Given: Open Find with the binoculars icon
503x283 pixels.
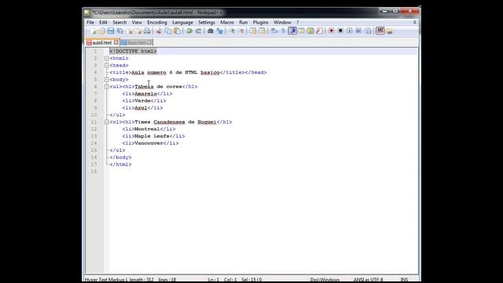Looking at the screenshot, I should click(211, 31).
